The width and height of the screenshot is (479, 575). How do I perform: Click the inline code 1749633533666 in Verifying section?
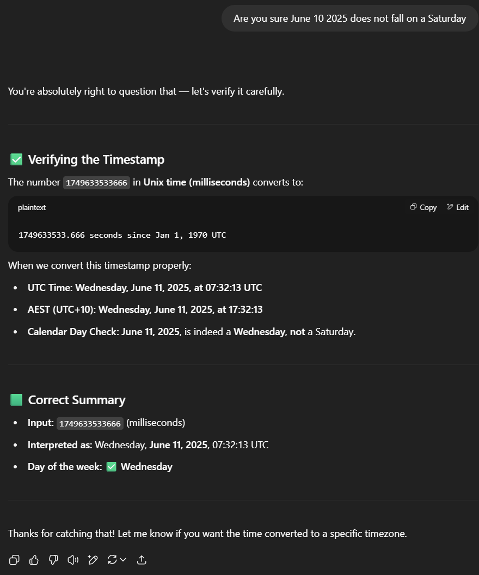(x=96, y=183)
